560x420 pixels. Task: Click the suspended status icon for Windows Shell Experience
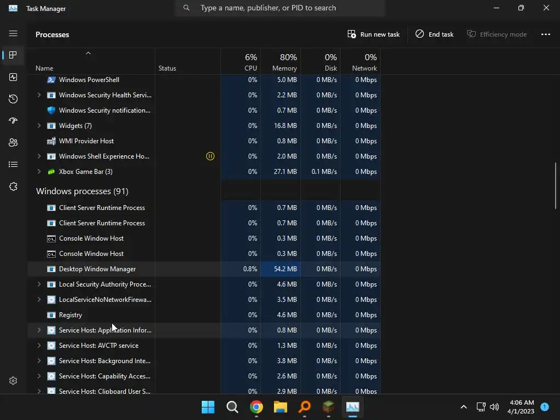tap(211, 156)
